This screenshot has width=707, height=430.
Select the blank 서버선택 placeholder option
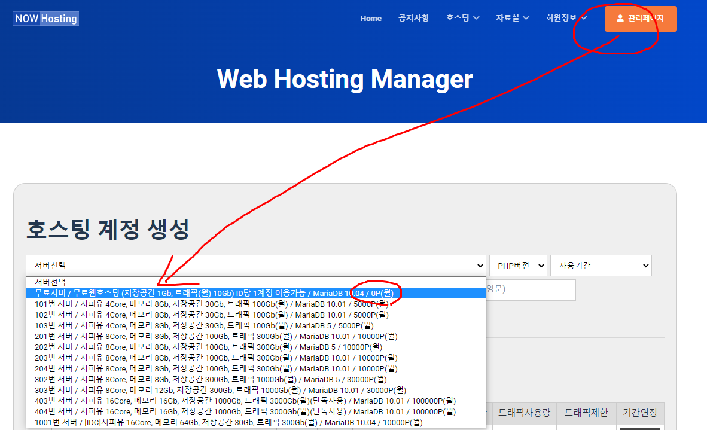pos(50,282)
